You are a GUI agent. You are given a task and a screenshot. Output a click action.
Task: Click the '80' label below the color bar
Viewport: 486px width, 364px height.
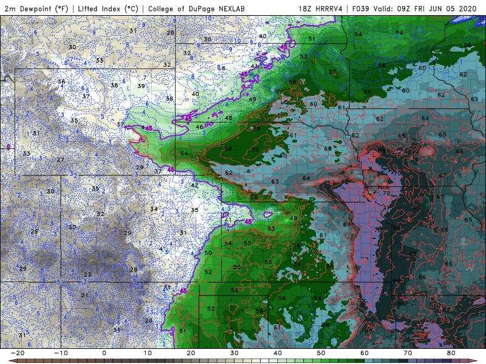click(x=451, y=353)
